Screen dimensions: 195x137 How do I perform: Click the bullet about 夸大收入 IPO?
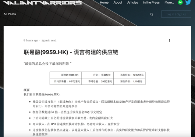[76, 124]
